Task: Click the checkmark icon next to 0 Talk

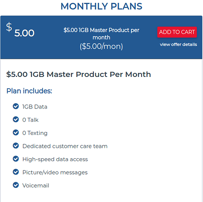Action: (x=16, y=119)
